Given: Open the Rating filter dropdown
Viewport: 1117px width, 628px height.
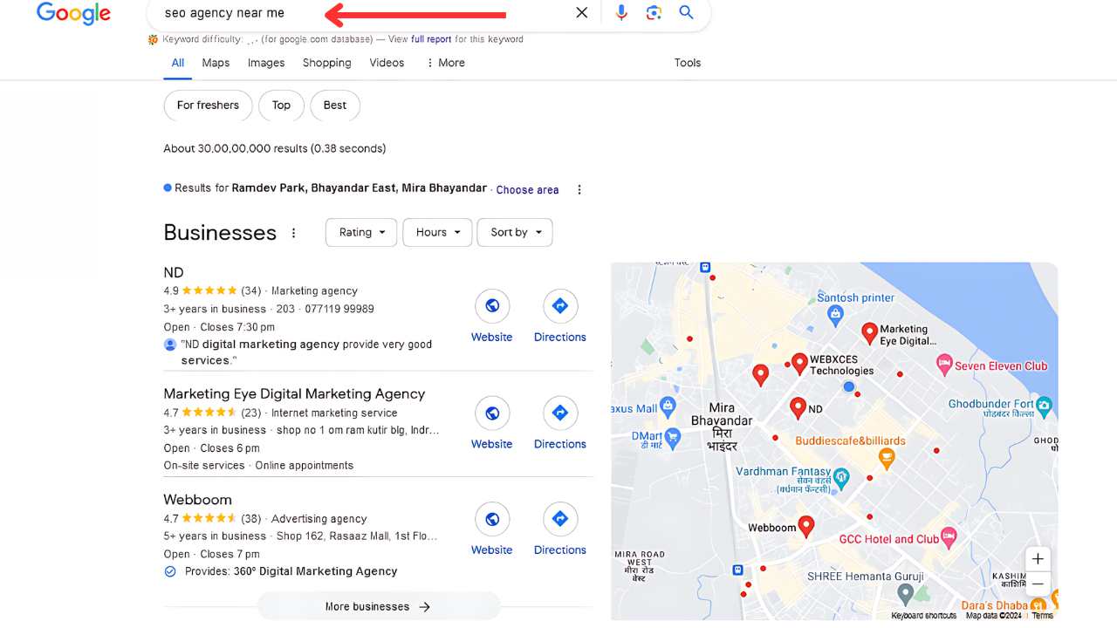Looking at the screenshot, I should click(361, 233).
